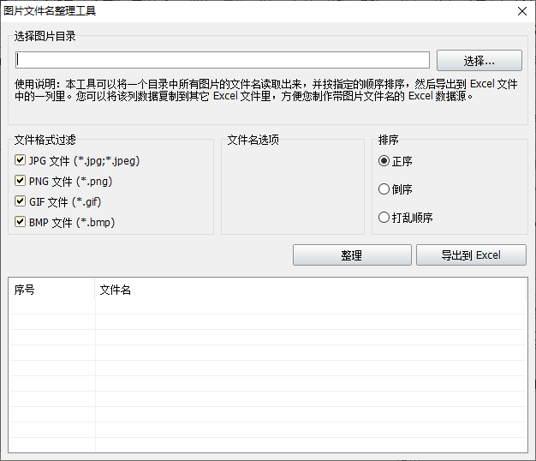Click the 导出到 Excel button
The image size is (536, 461).
tap(471, 254)
